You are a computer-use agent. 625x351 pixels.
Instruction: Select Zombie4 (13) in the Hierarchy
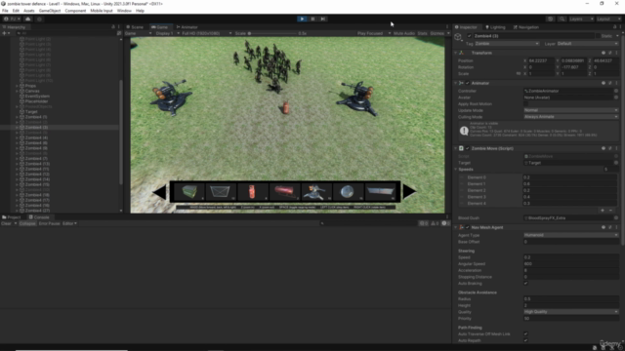(x=37, y=164)
